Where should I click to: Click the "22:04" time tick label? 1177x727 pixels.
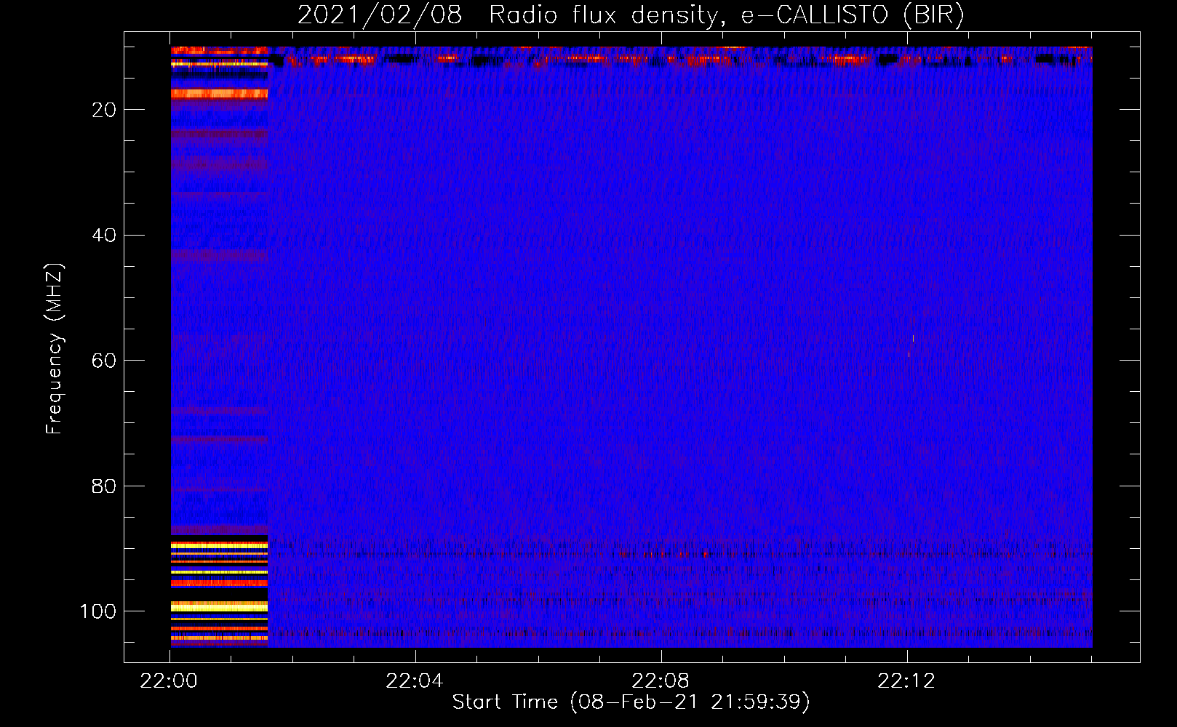[414, 681]
